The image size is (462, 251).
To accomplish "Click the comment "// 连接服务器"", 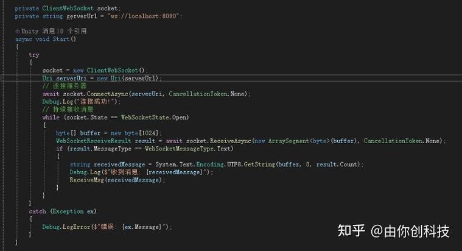I will pyautogui.click(x=65, y=86).
